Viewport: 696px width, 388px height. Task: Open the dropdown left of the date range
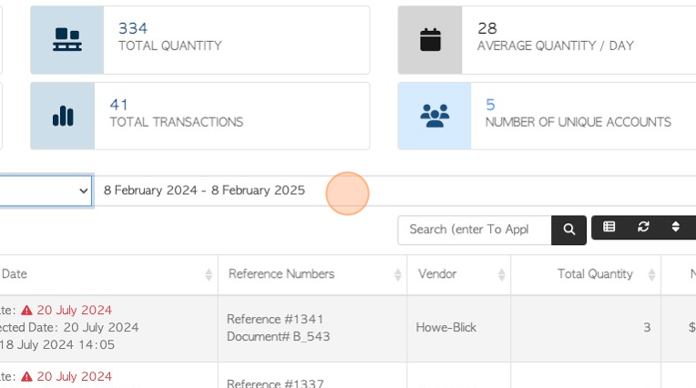coord(46,190)
